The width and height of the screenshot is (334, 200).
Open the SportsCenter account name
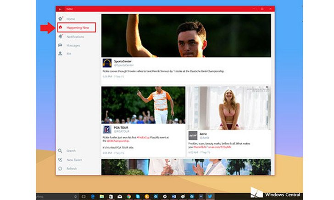click(122, 61)
